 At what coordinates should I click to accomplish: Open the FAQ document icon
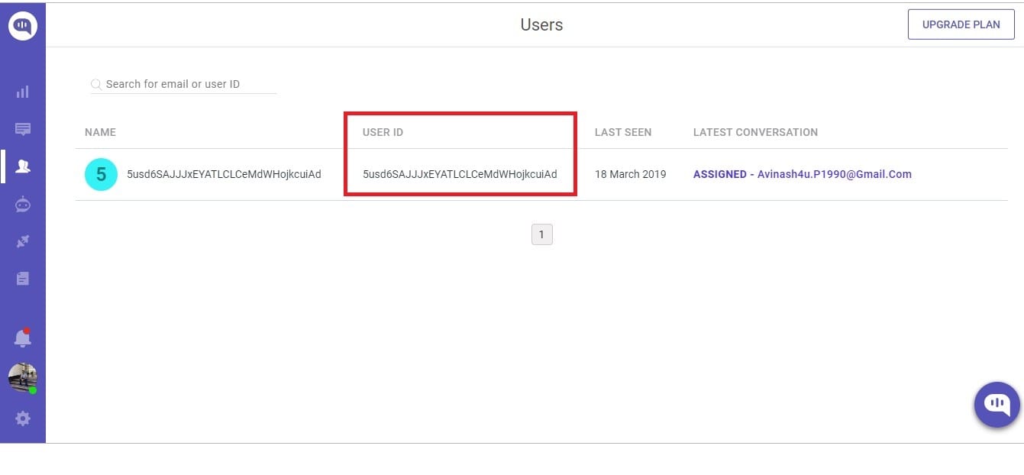(23, 279)
